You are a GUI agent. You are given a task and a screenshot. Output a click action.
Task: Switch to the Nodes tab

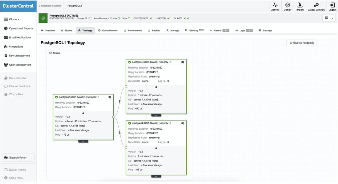tap(66, 31)
